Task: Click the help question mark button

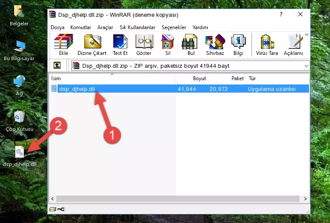Action: pos(281,14)
